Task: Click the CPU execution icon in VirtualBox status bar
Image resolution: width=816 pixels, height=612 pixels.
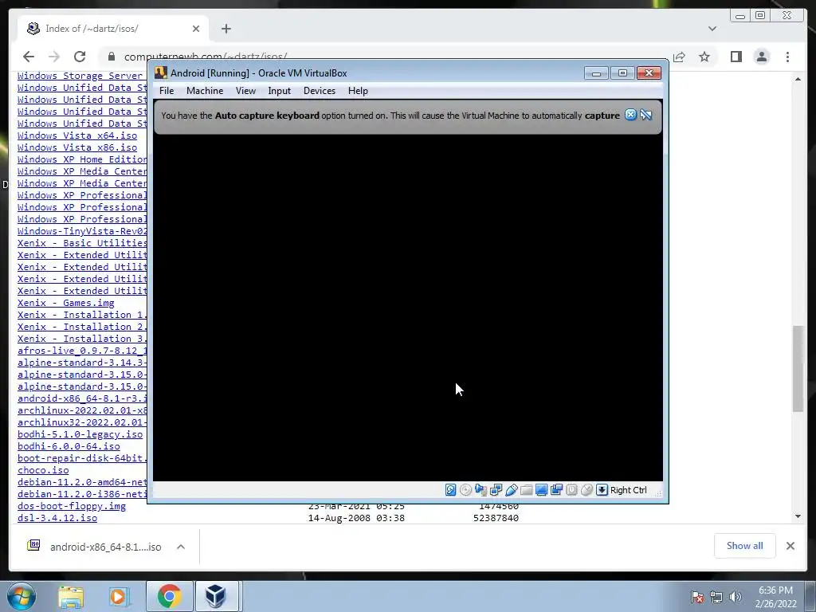Action: coord(571,490)
